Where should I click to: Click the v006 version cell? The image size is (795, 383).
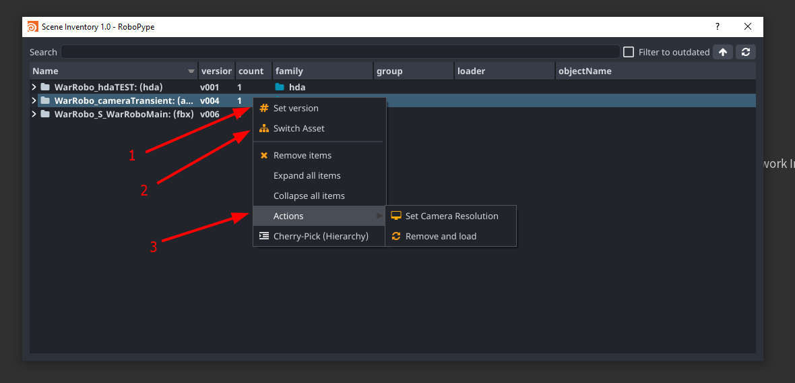(210, 114)
